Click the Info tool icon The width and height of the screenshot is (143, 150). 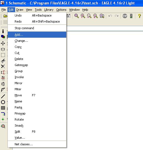pos(3,31)
